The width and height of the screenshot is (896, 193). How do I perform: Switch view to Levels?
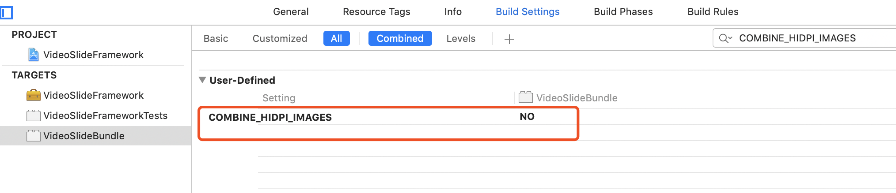coord(460,39)
